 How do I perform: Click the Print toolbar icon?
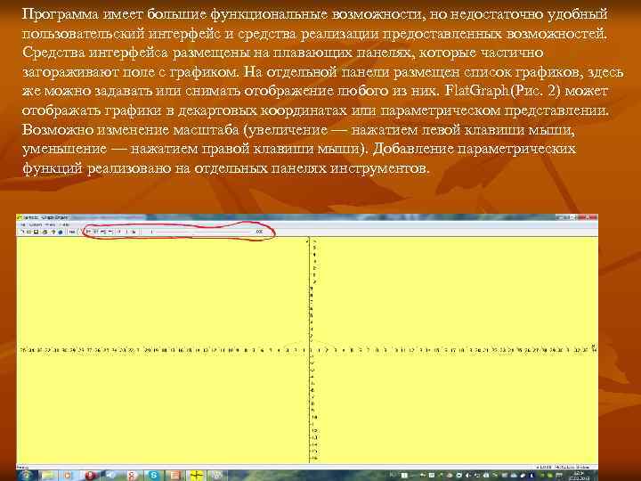point(45,232)
